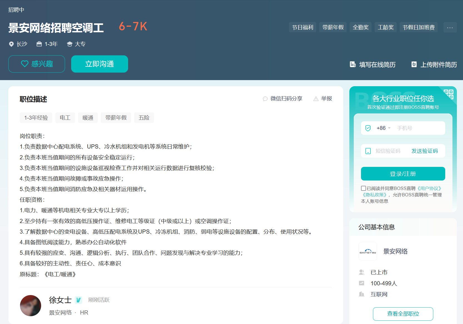This screenshot has height=324, width=463.
Task: Open 填写在线简历 resume icon
Action: 353,65
